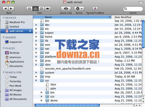Open Desktop in the sidebar
The height and width of the screenshot is (107, 145).
tap(17, 53)
